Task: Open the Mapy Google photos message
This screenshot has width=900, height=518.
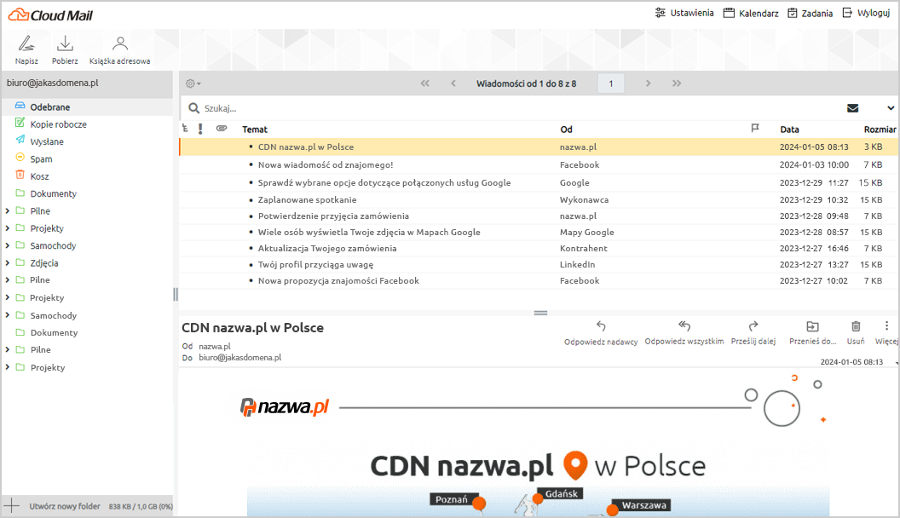Action: 539,232
